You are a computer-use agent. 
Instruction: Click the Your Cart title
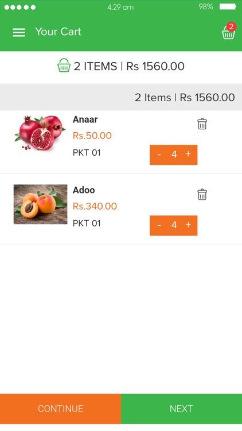[58, 32]
